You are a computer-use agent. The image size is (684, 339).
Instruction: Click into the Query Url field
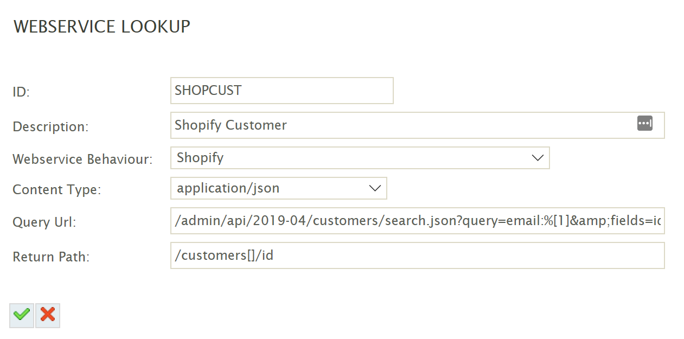[x=417, y=221]
